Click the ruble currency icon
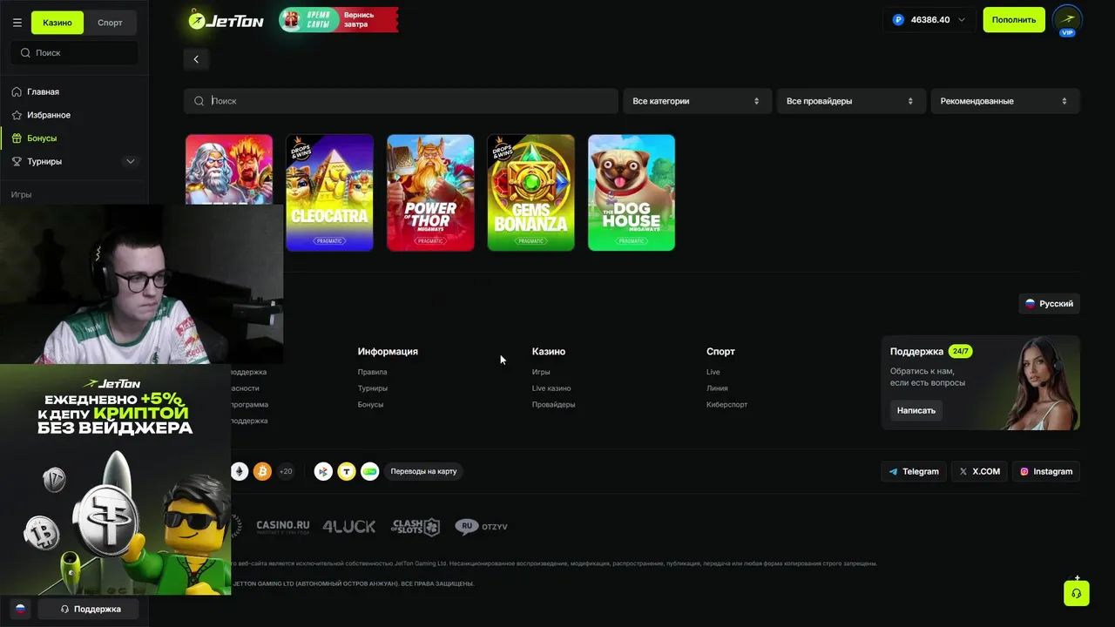This screenshot has width=1115, height=627. click(898, 19)
